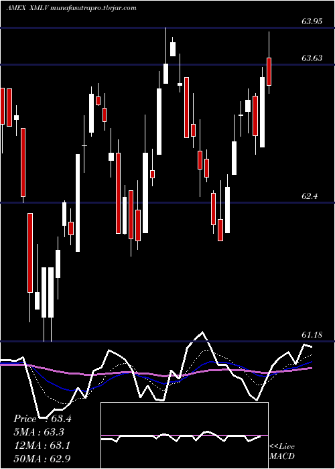Image resolution: width=335 pixels, height=469 pixels.
Task: Click the <<Live MACD label
Action: [282, 452]
